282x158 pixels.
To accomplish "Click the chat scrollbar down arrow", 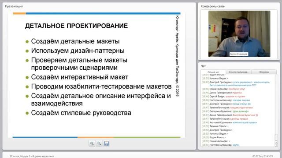I will pos(276,145).
